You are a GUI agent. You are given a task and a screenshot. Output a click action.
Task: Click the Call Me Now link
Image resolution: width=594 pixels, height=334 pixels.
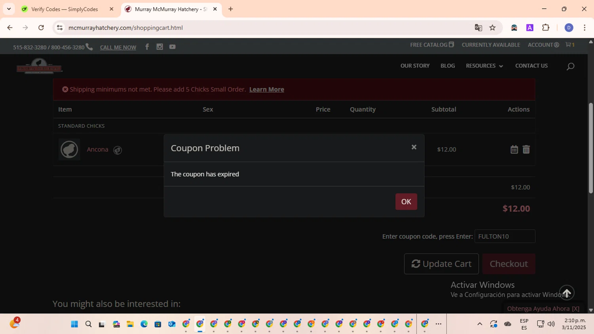pos(118,48)
